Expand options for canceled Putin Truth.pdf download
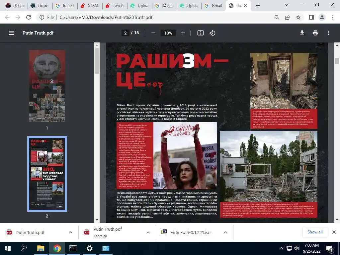 [148, 232]
